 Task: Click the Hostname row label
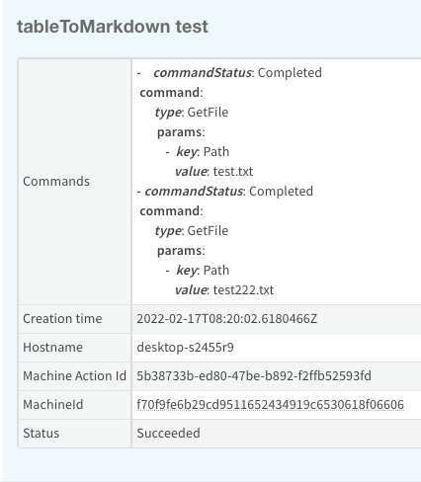[52, 348]
